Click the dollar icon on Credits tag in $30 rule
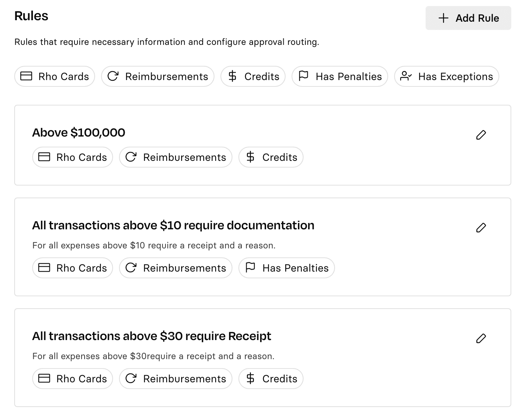This screenshot has height=413, width=527. [x=250, y=379]
